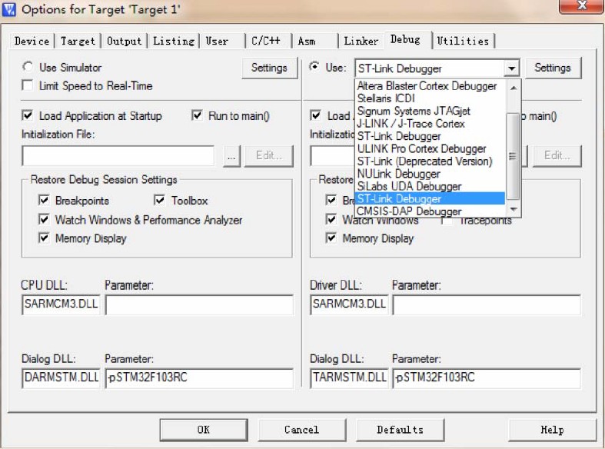The height and width of the screenshot is (449, 605).
Task: Open the Help button
Action: [552, 430]
